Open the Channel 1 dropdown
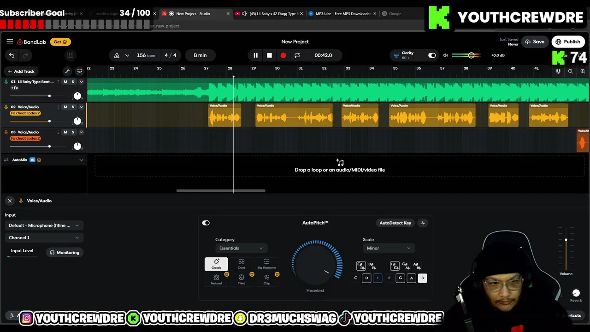Viewport: 590px width, 332px height. coord(44,238)
